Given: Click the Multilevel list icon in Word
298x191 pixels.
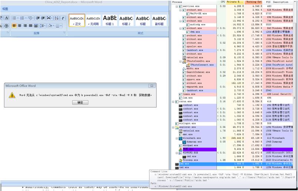Looking at the screenshot, I should (30, 18).
